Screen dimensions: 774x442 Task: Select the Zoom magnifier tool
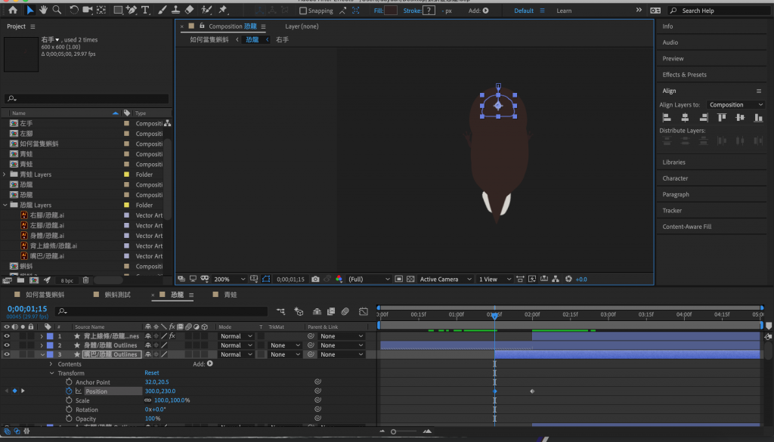(57, 11)
